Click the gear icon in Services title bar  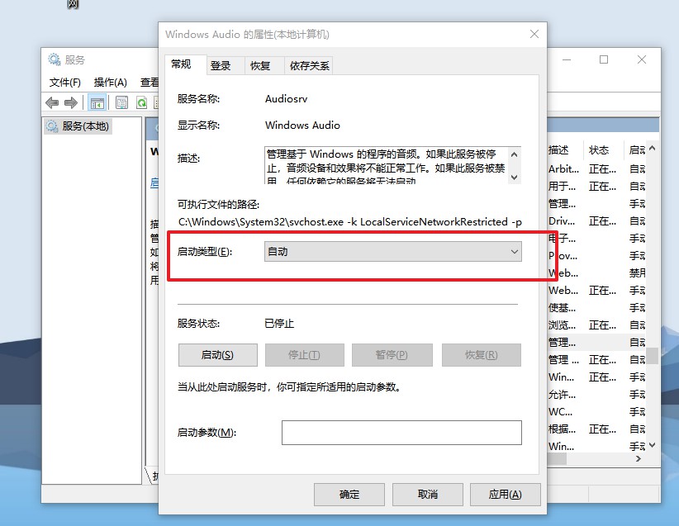point(55,59)
